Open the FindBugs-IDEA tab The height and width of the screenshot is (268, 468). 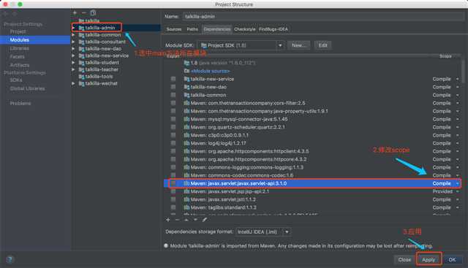(x=273, y=29)
